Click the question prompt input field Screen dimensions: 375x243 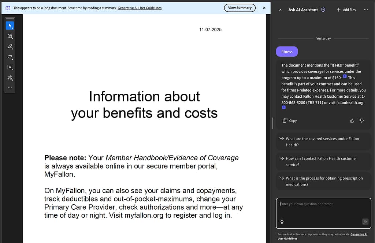pos(323,210)
